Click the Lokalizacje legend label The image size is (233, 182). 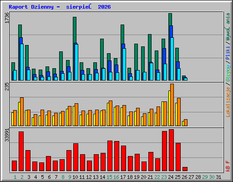tap(228, 102)
